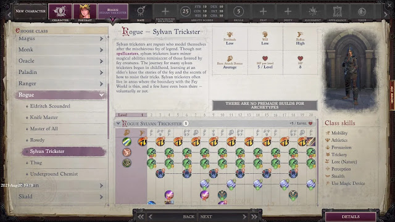Inspect the Will save icon
The image size is (395, 222).
point(265,34)
